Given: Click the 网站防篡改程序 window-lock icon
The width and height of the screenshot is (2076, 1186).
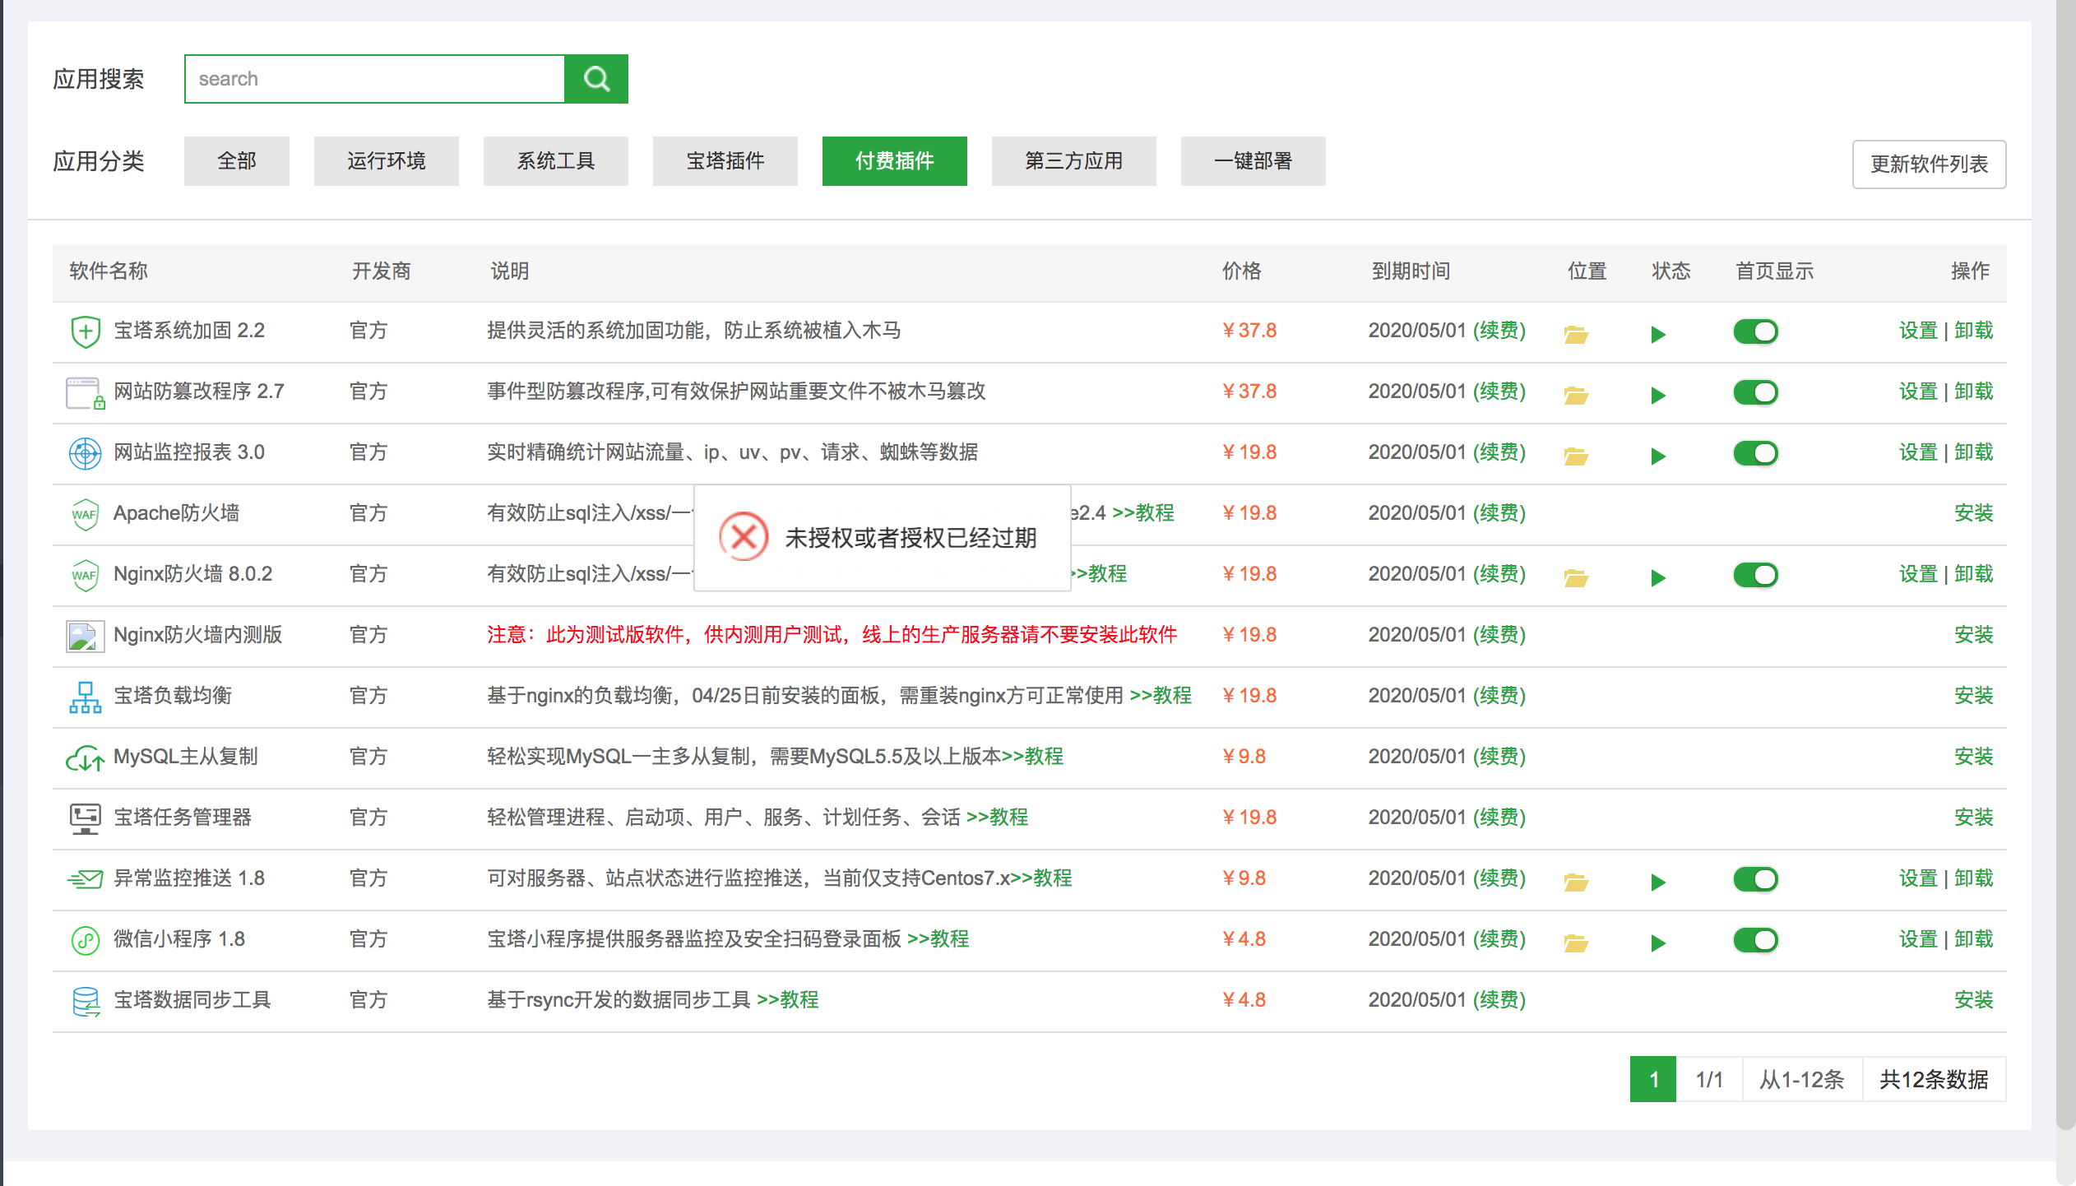Looking at the screenshot, I should 86,393.
